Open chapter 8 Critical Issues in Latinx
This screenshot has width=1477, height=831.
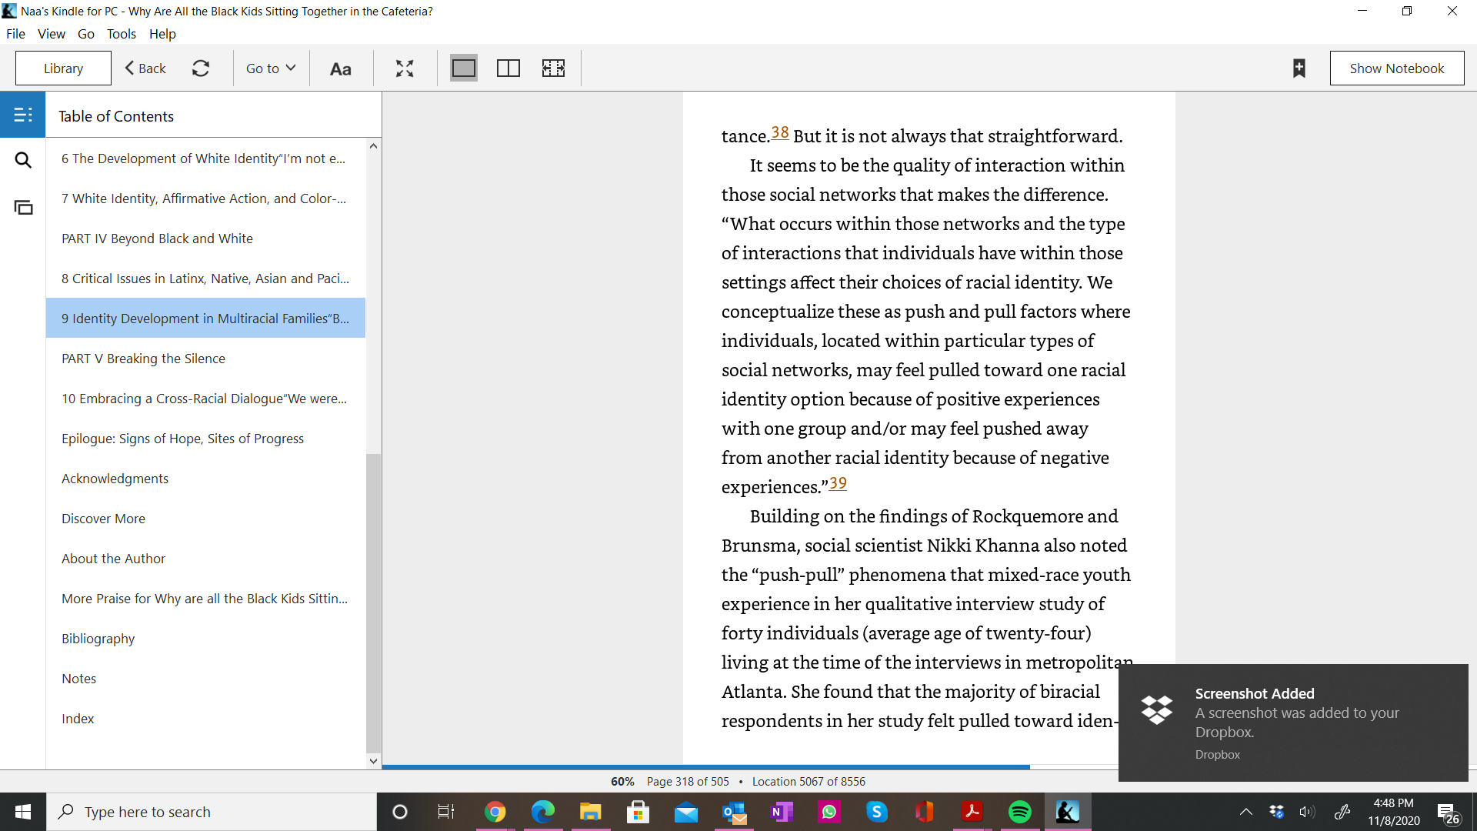[205, 279]
